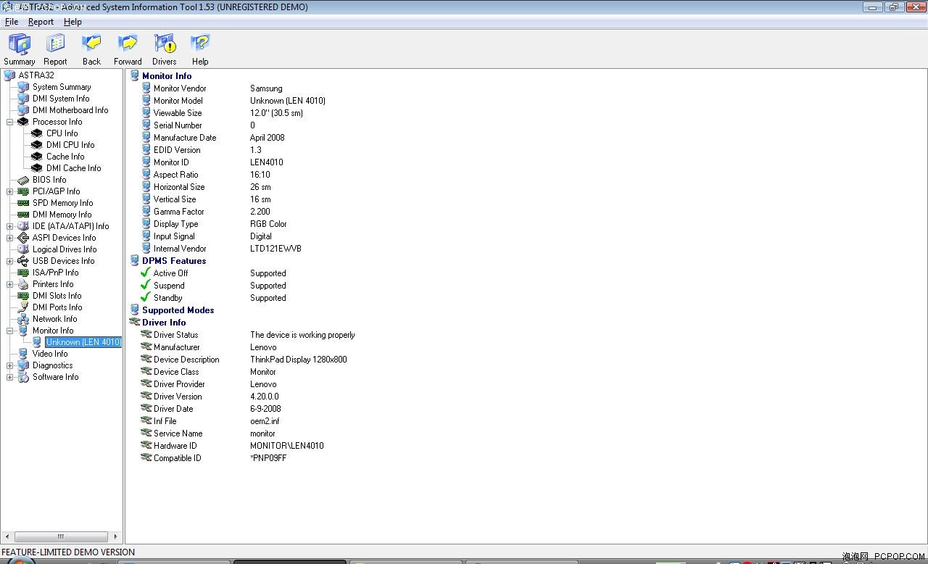Select the Unknown (LEN 4010) tree item
Image resolution: width=928 pixels, height=564 pixels.
pyautogui.click(x=83, y=342)
